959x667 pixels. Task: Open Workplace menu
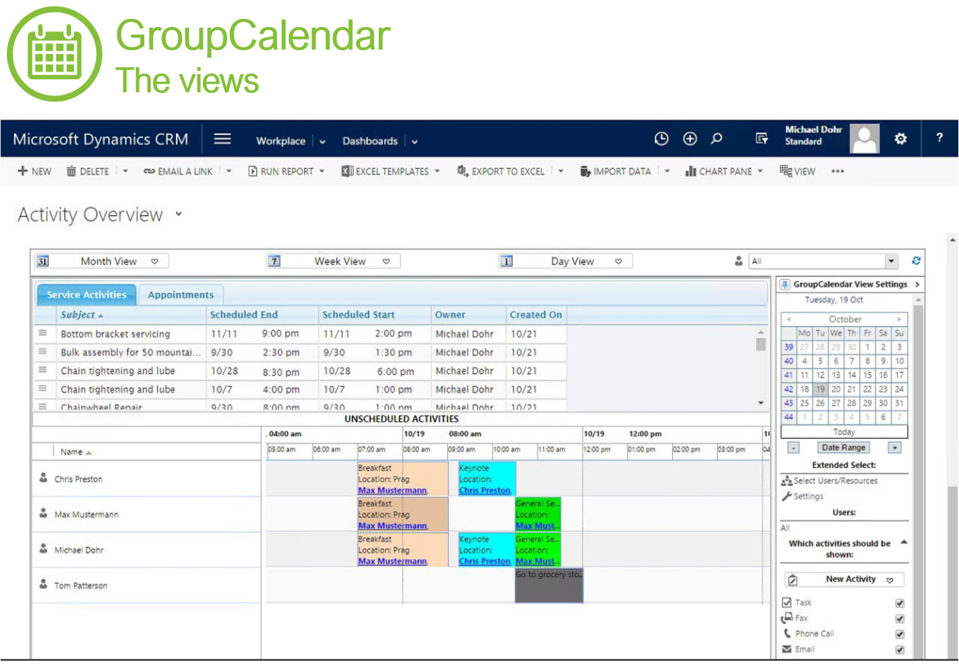click(x=280, y=141)
